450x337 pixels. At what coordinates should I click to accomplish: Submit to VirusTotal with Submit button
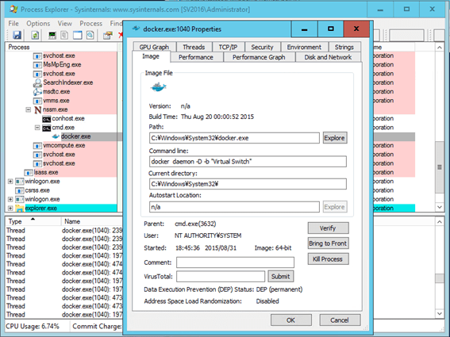[280, 276]
